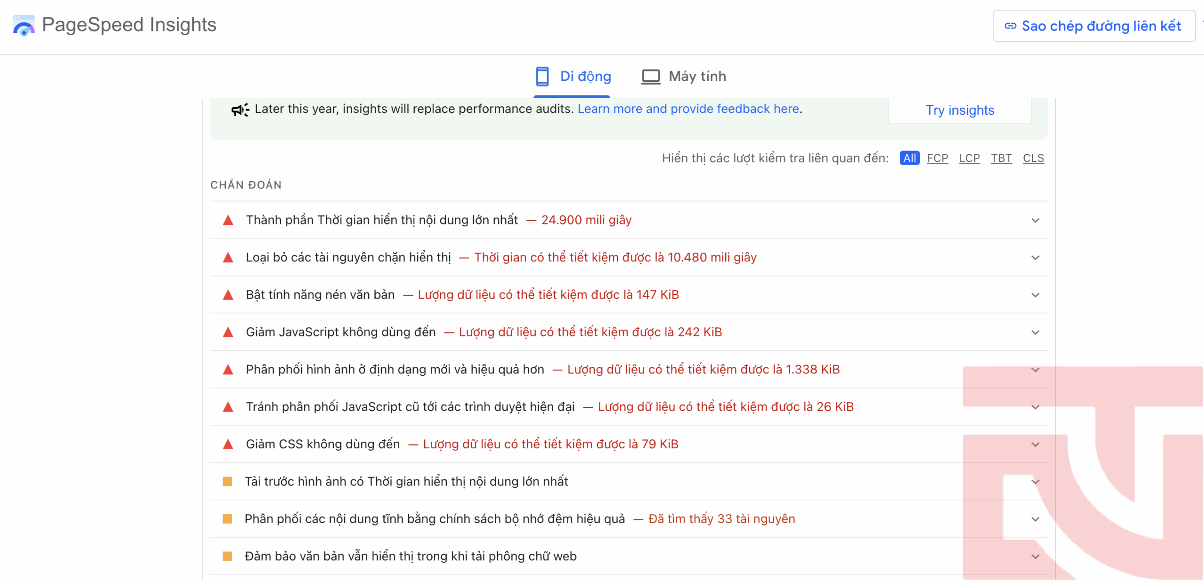Click Tránh phân phối JavaScript cũ text
Viewport: 1204px width, 580px height.
click(411, 407)
